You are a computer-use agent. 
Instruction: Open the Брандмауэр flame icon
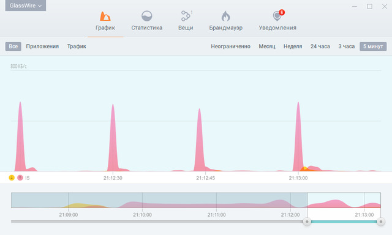pyautogui.click(x=225, y=17)
